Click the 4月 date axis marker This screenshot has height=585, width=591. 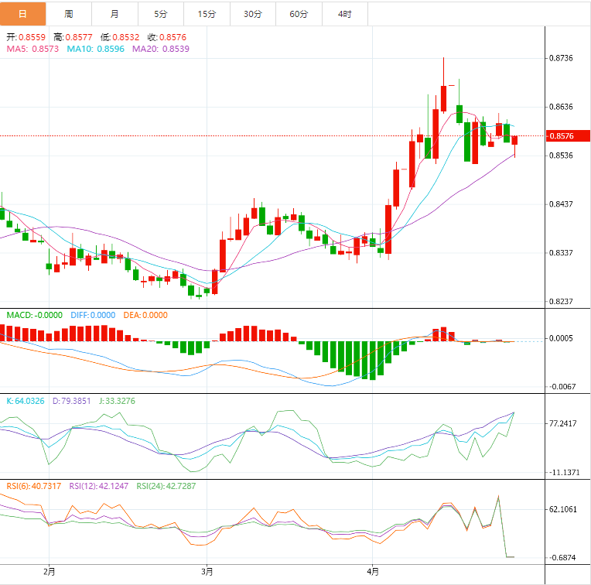[373, 572]
